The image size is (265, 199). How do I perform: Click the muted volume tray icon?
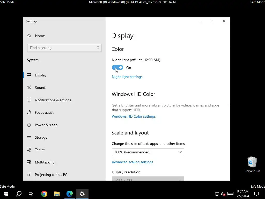[223, 194]
